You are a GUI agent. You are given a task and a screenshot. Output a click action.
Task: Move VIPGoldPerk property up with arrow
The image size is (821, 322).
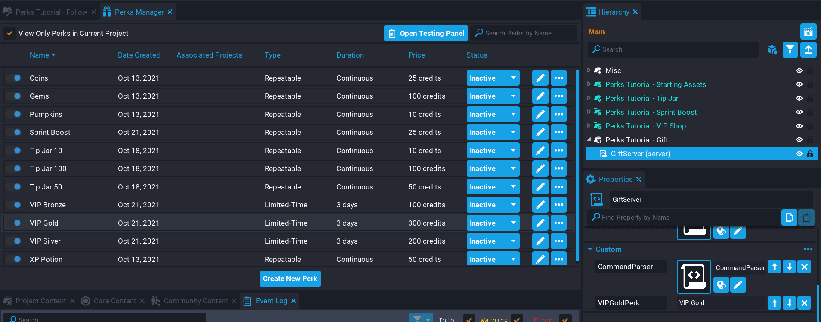[774, 303]
